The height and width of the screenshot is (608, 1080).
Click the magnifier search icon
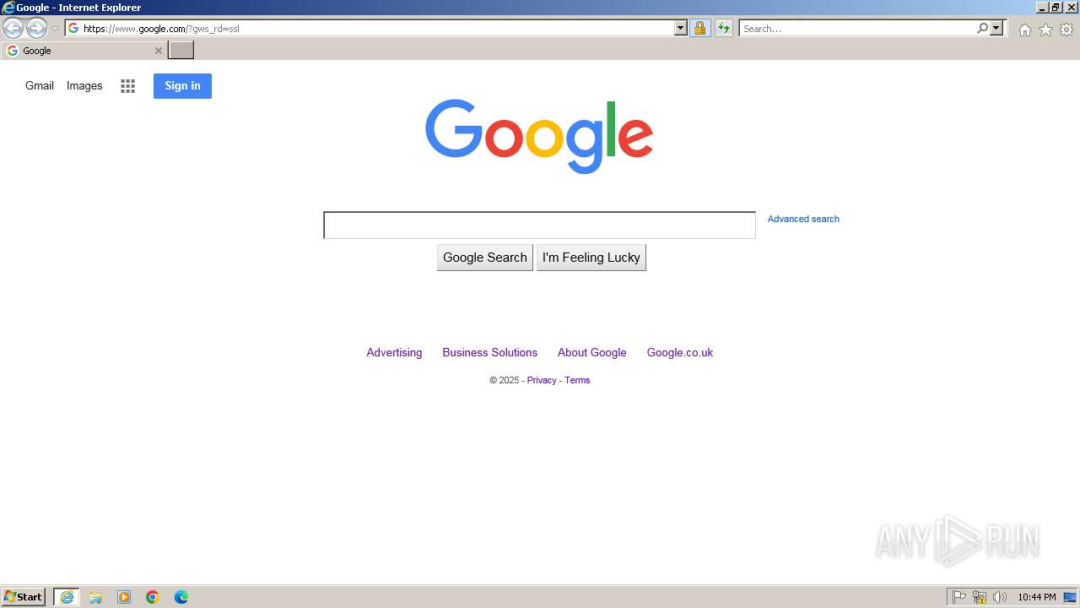(982, 29)
